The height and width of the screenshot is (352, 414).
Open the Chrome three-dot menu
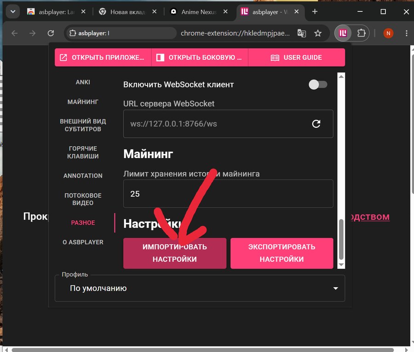(x=406, y=33)
